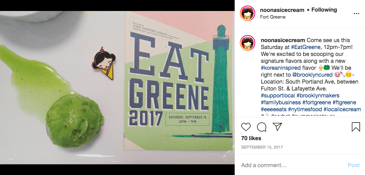Click the Eat Greene 2017 post photo

(117, 87)
